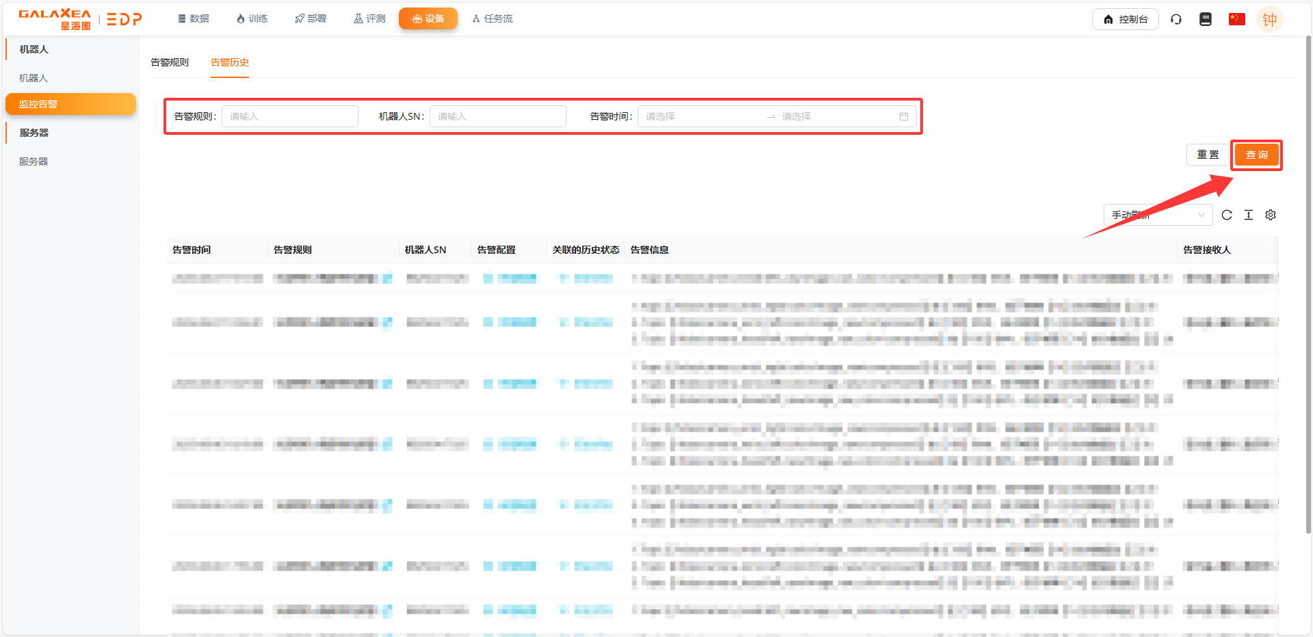
Task: Open the documentation book icon
Action: (1206, 19)
